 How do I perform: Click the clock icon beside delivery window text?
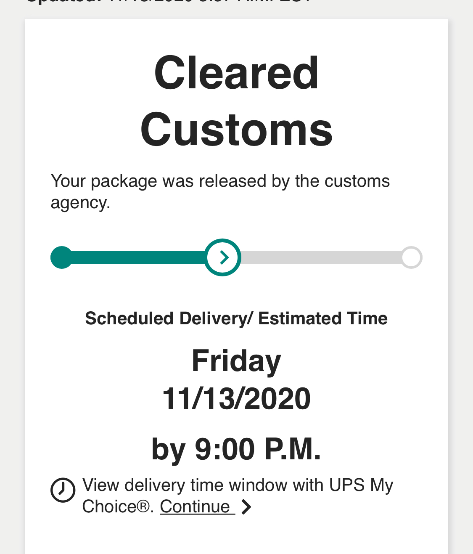pyautogui.click(x=63, y=490)
